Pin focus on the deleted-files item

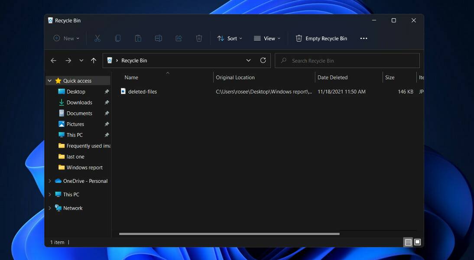tap(143, 91)
